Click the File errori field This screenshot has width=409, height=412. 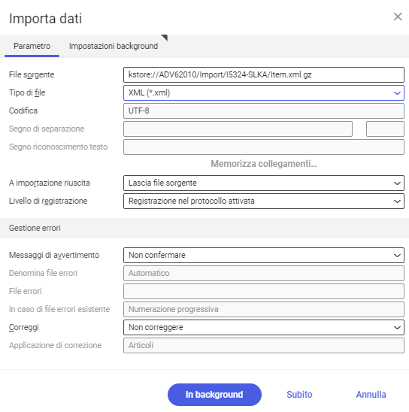[264, 292]
